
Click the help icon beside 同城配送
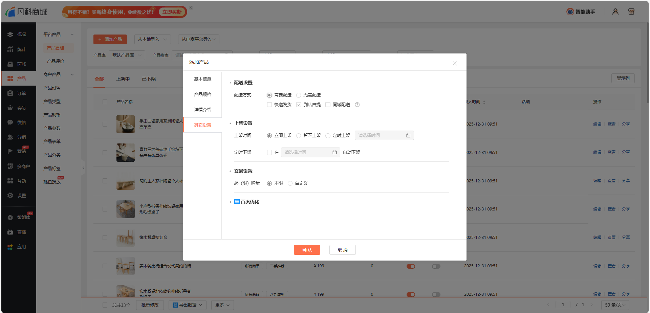(x=357, y=105)
